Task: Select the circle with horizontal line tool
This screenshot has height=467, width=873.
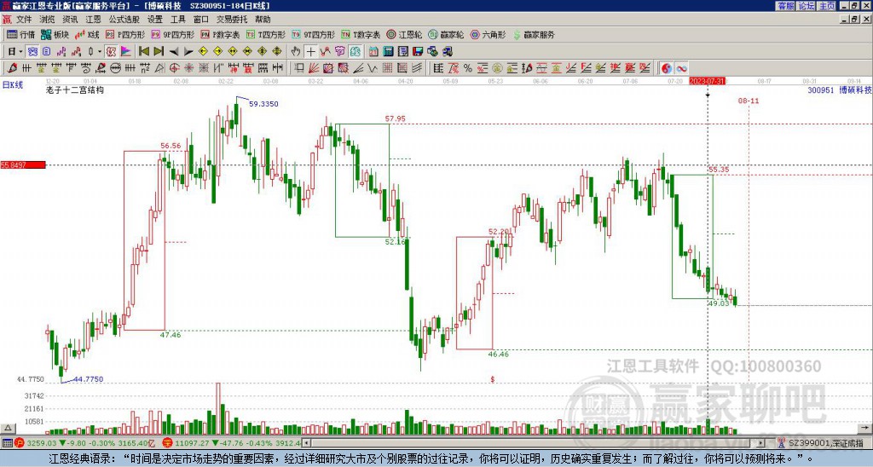Action: 116,68
